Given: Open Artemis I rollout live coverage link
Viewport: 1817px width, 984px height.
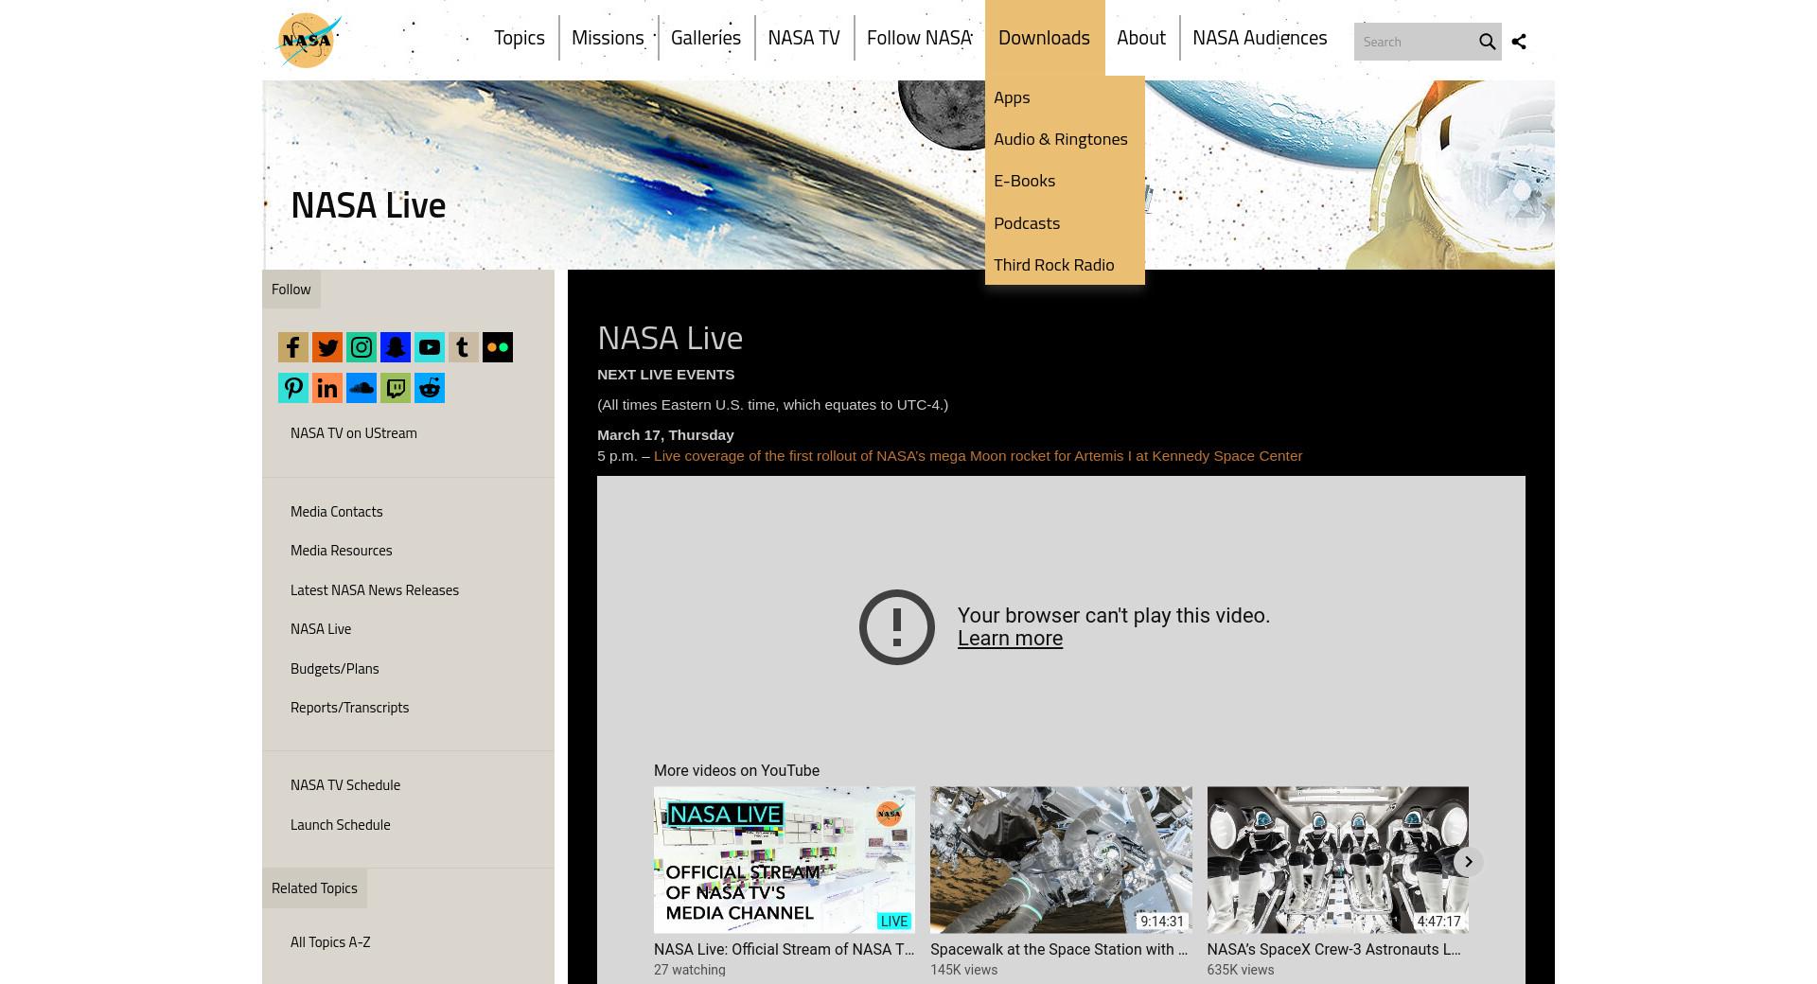Looking at the screenshot, I should (978, 456).
